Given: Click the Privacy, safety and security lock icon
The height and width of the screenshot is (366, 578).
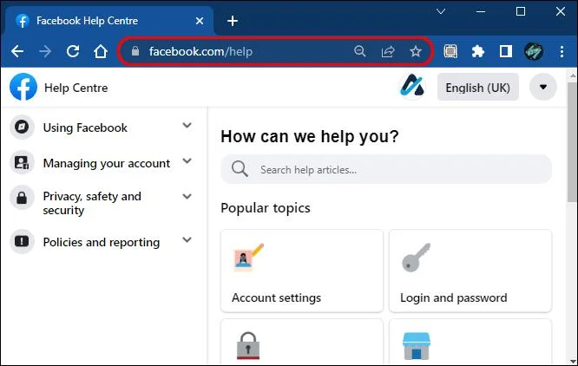Looking at the screenshot, I should coord(22,198).
